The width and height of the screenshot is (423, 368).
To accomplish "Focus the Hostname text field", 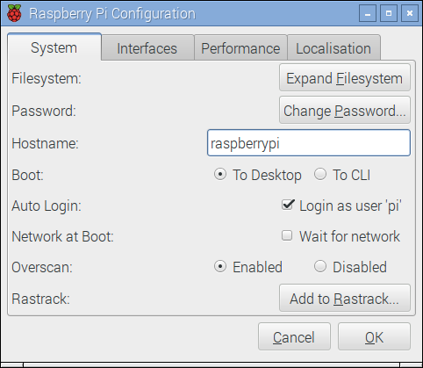I will (x=309, y=143).
